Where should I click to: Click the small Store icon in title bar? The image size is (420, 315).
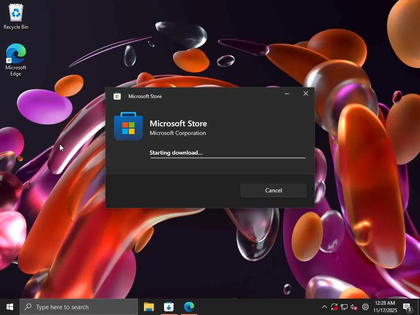(x=117, y=96)
